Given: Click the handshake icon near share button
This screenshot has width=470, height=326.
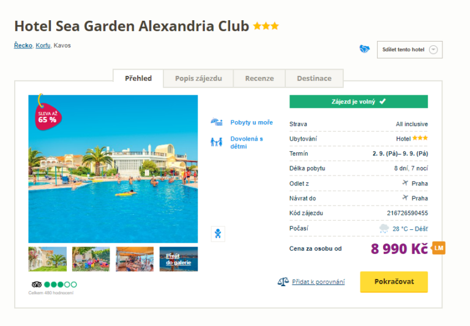Looking at the screenshot, I should tap(365, 50).
